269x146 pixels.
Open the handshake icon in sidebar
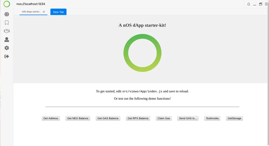point(7,31)
